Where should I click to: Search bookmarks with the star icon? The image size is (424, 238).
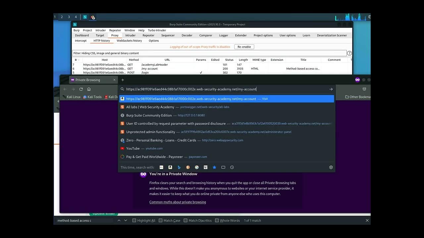tap(214, 167)
